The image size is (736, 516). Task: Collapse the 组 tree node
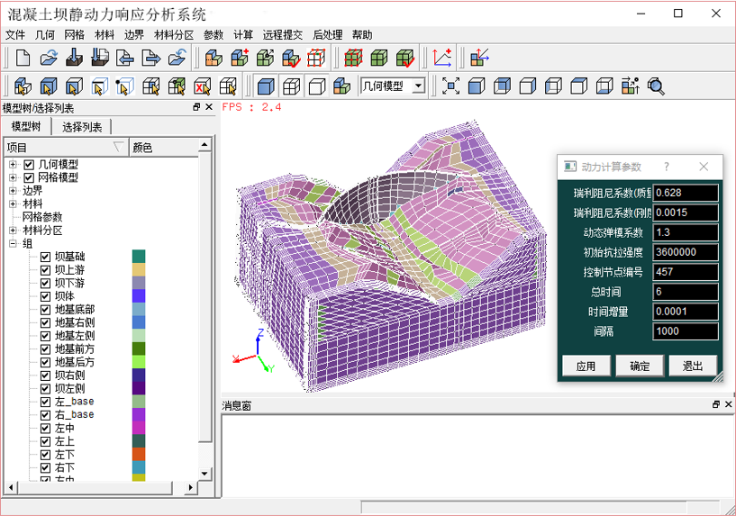14,243
